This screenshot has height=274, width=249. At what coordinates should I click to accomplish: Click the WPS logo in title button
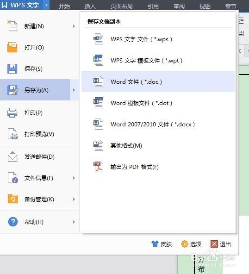4,5
